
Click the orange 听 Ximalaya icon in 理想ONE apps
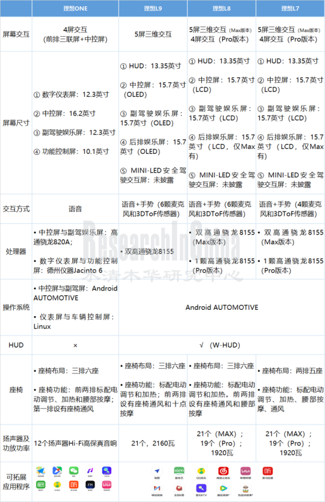click(x=74, y=485)
